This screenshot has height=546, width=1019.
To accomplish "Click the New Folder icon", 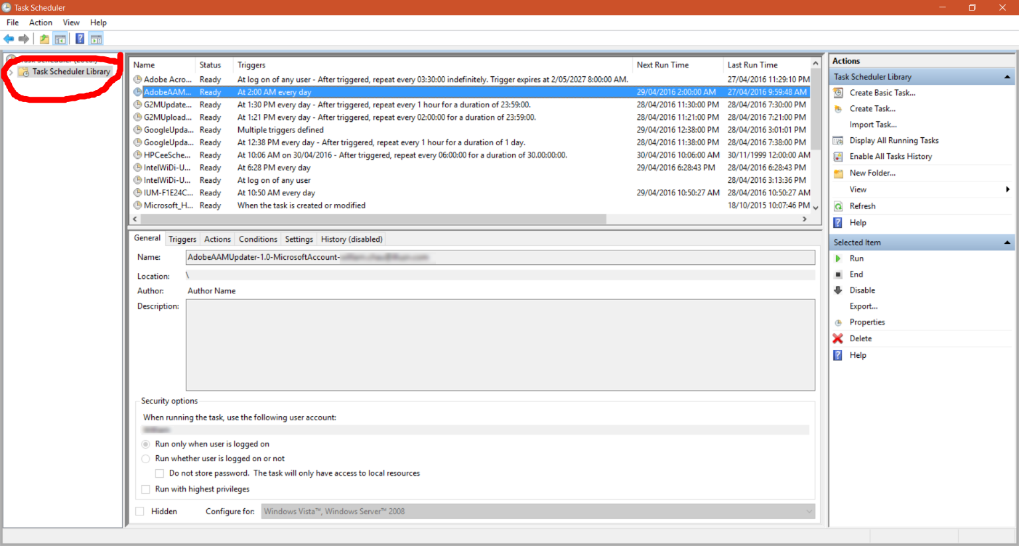I will click(x=839, y=173).
